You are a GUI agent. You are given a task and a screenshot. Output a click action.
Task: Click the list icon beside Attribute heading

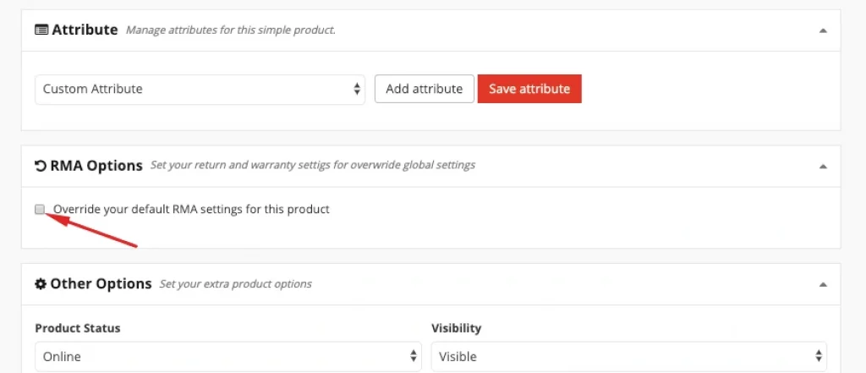[x=41, y=30]
